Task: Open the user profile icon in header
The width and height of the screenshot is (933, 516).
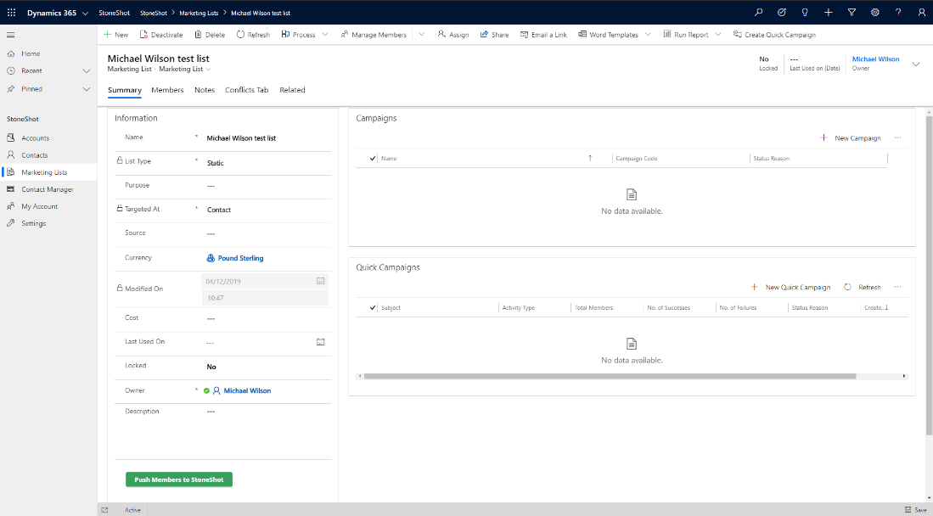Action: coord(920,13)
